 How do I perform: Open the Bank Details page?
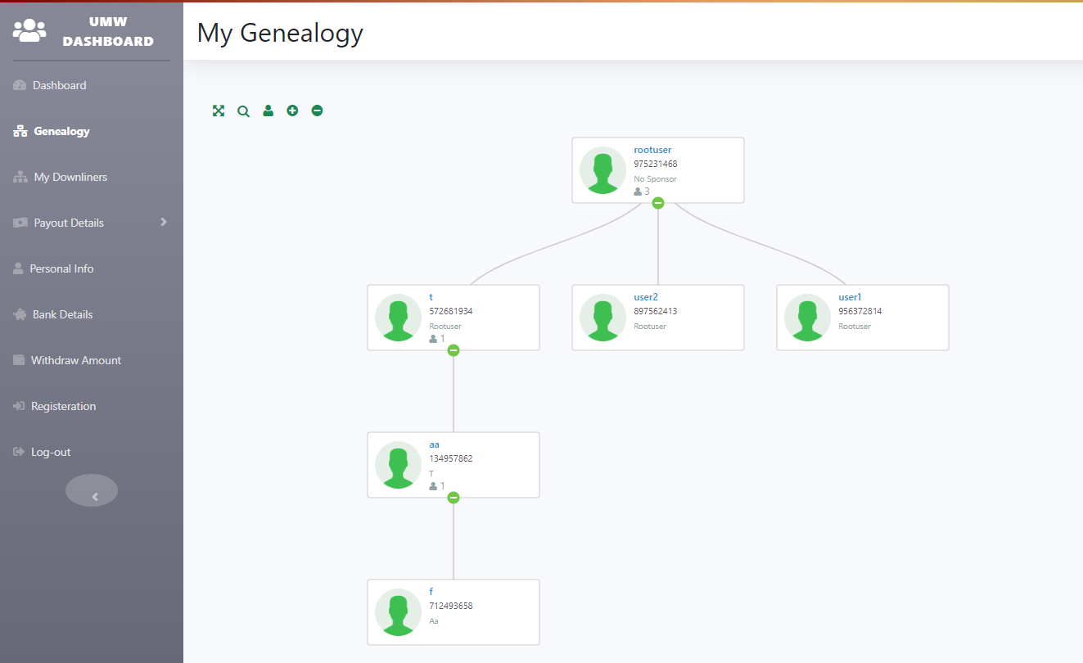(x=62, y=314)
